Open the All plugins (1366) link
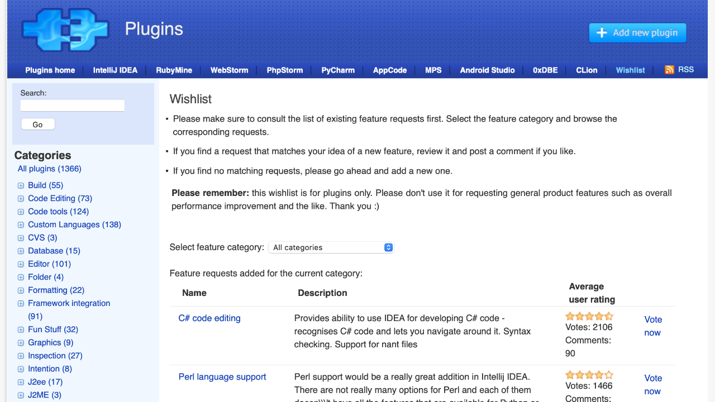The width and height of the screenshot is (715, 402). tap(50, 169)
